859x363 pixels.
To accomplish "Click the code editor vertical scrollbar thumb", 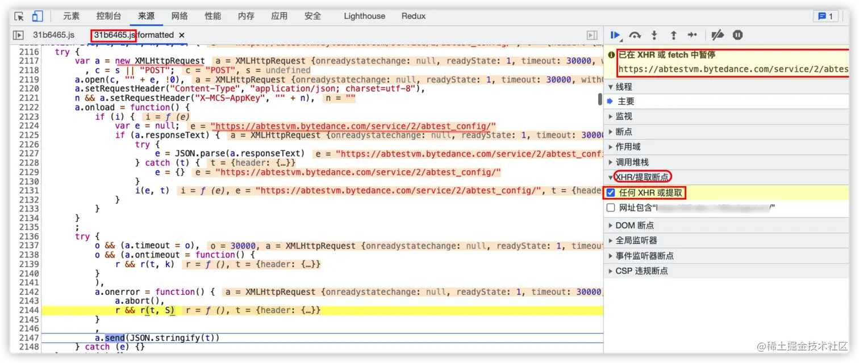I will pyautogui.click(x=600, y=99).
